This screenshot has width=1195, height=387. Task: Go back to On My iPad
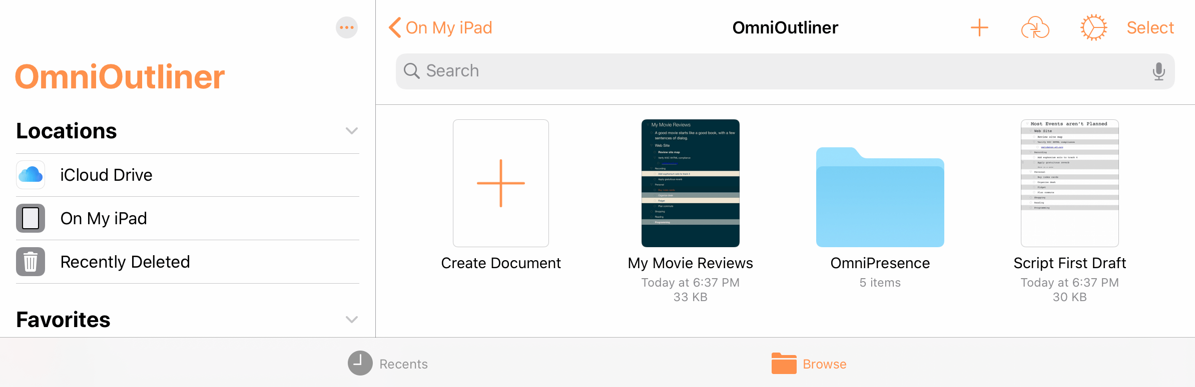[x=440, y=27]
